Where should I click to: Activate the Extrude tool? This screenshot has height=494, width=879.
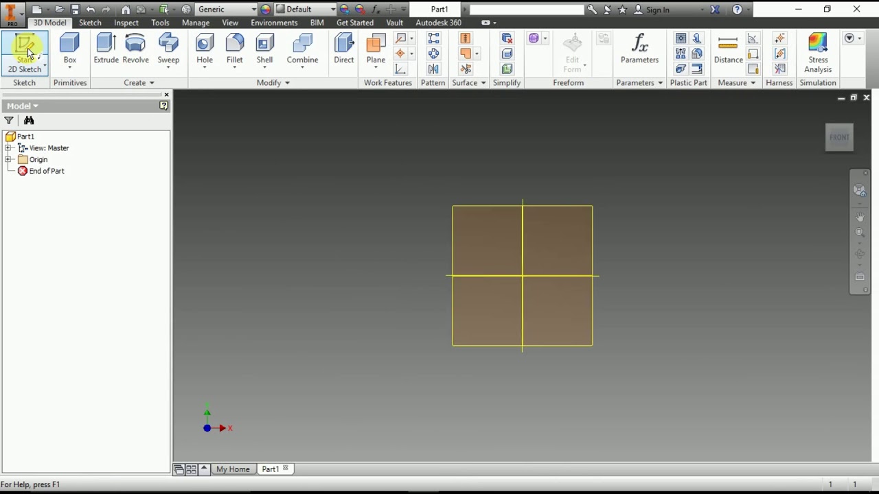[x=106, y=49]
